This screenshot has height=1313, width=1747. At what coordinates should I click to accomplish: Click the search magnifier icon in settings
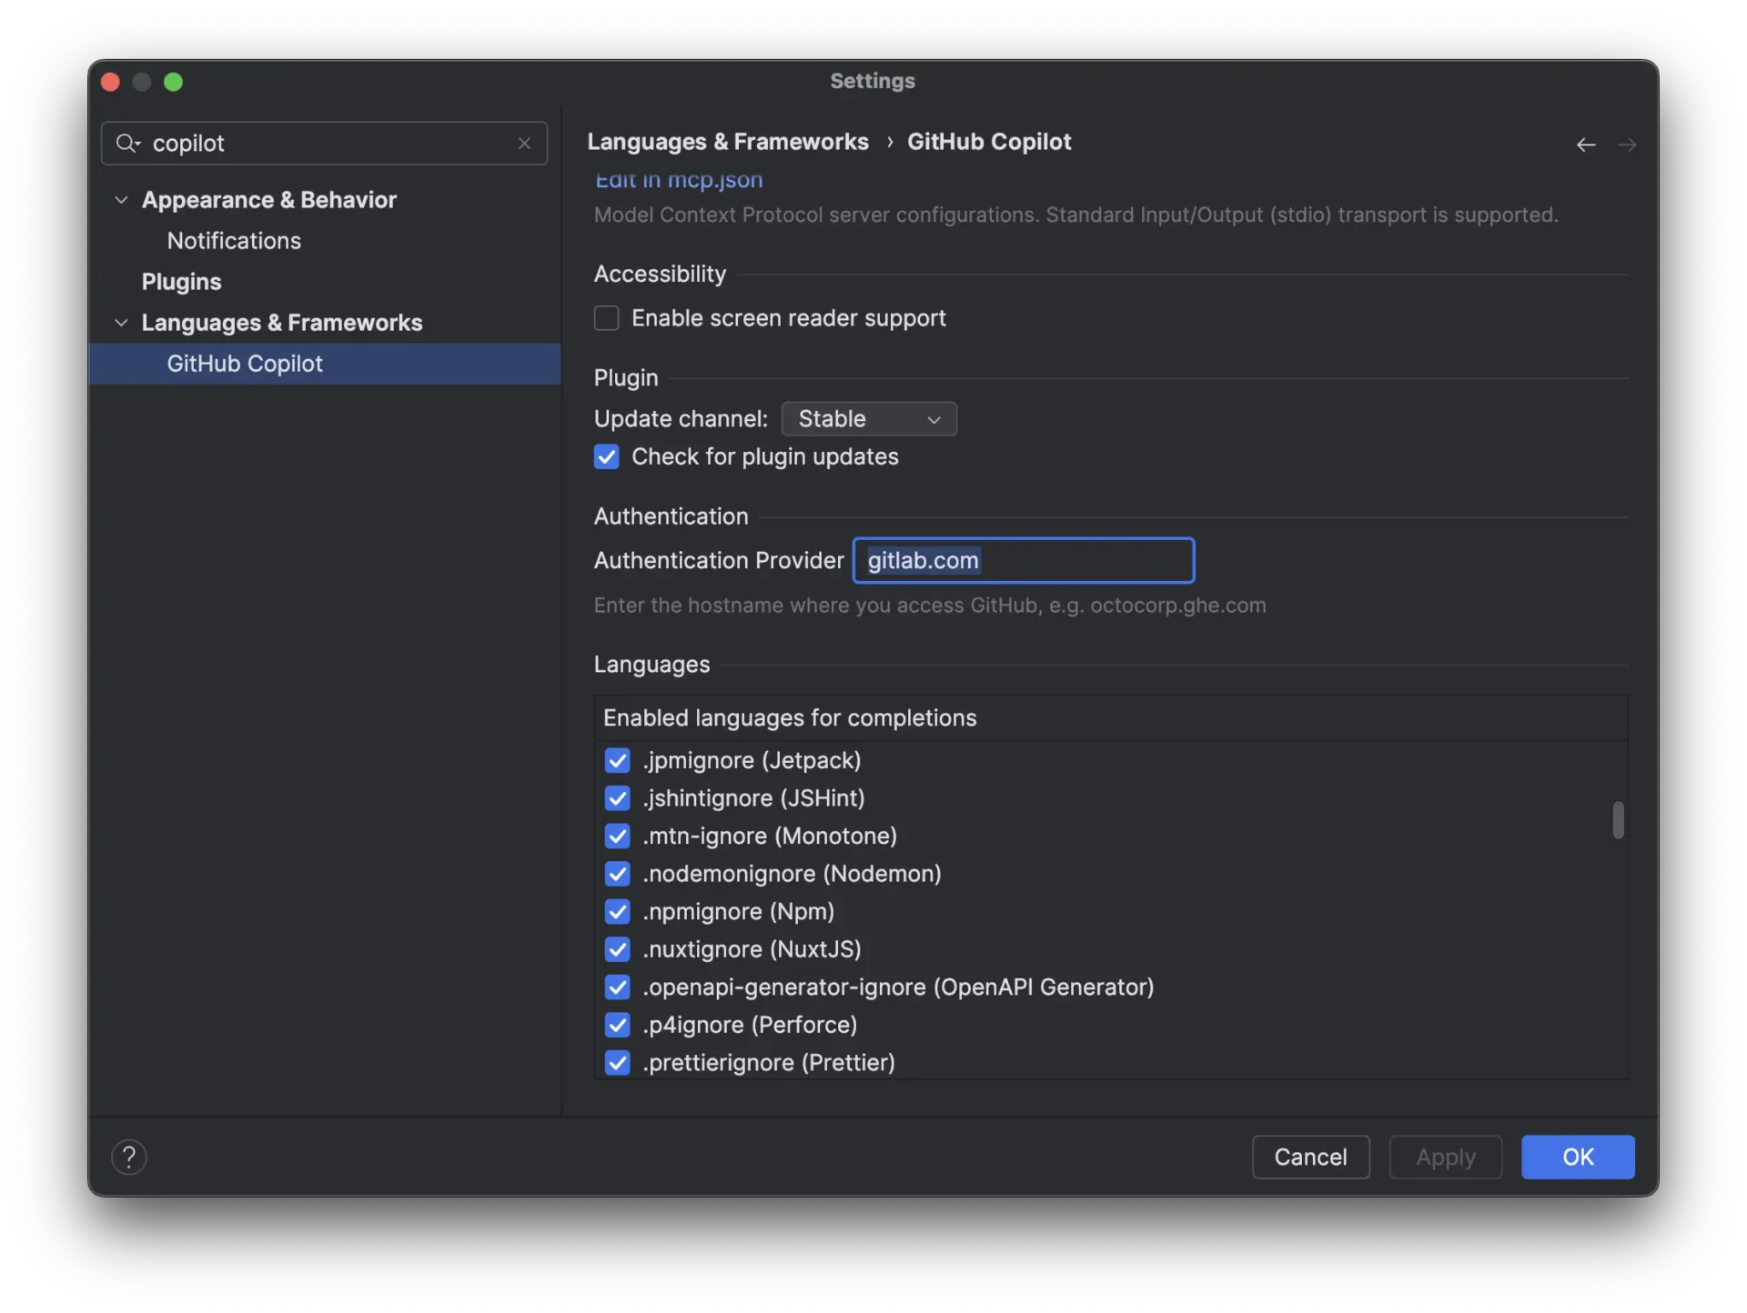[x=127, y=143]
